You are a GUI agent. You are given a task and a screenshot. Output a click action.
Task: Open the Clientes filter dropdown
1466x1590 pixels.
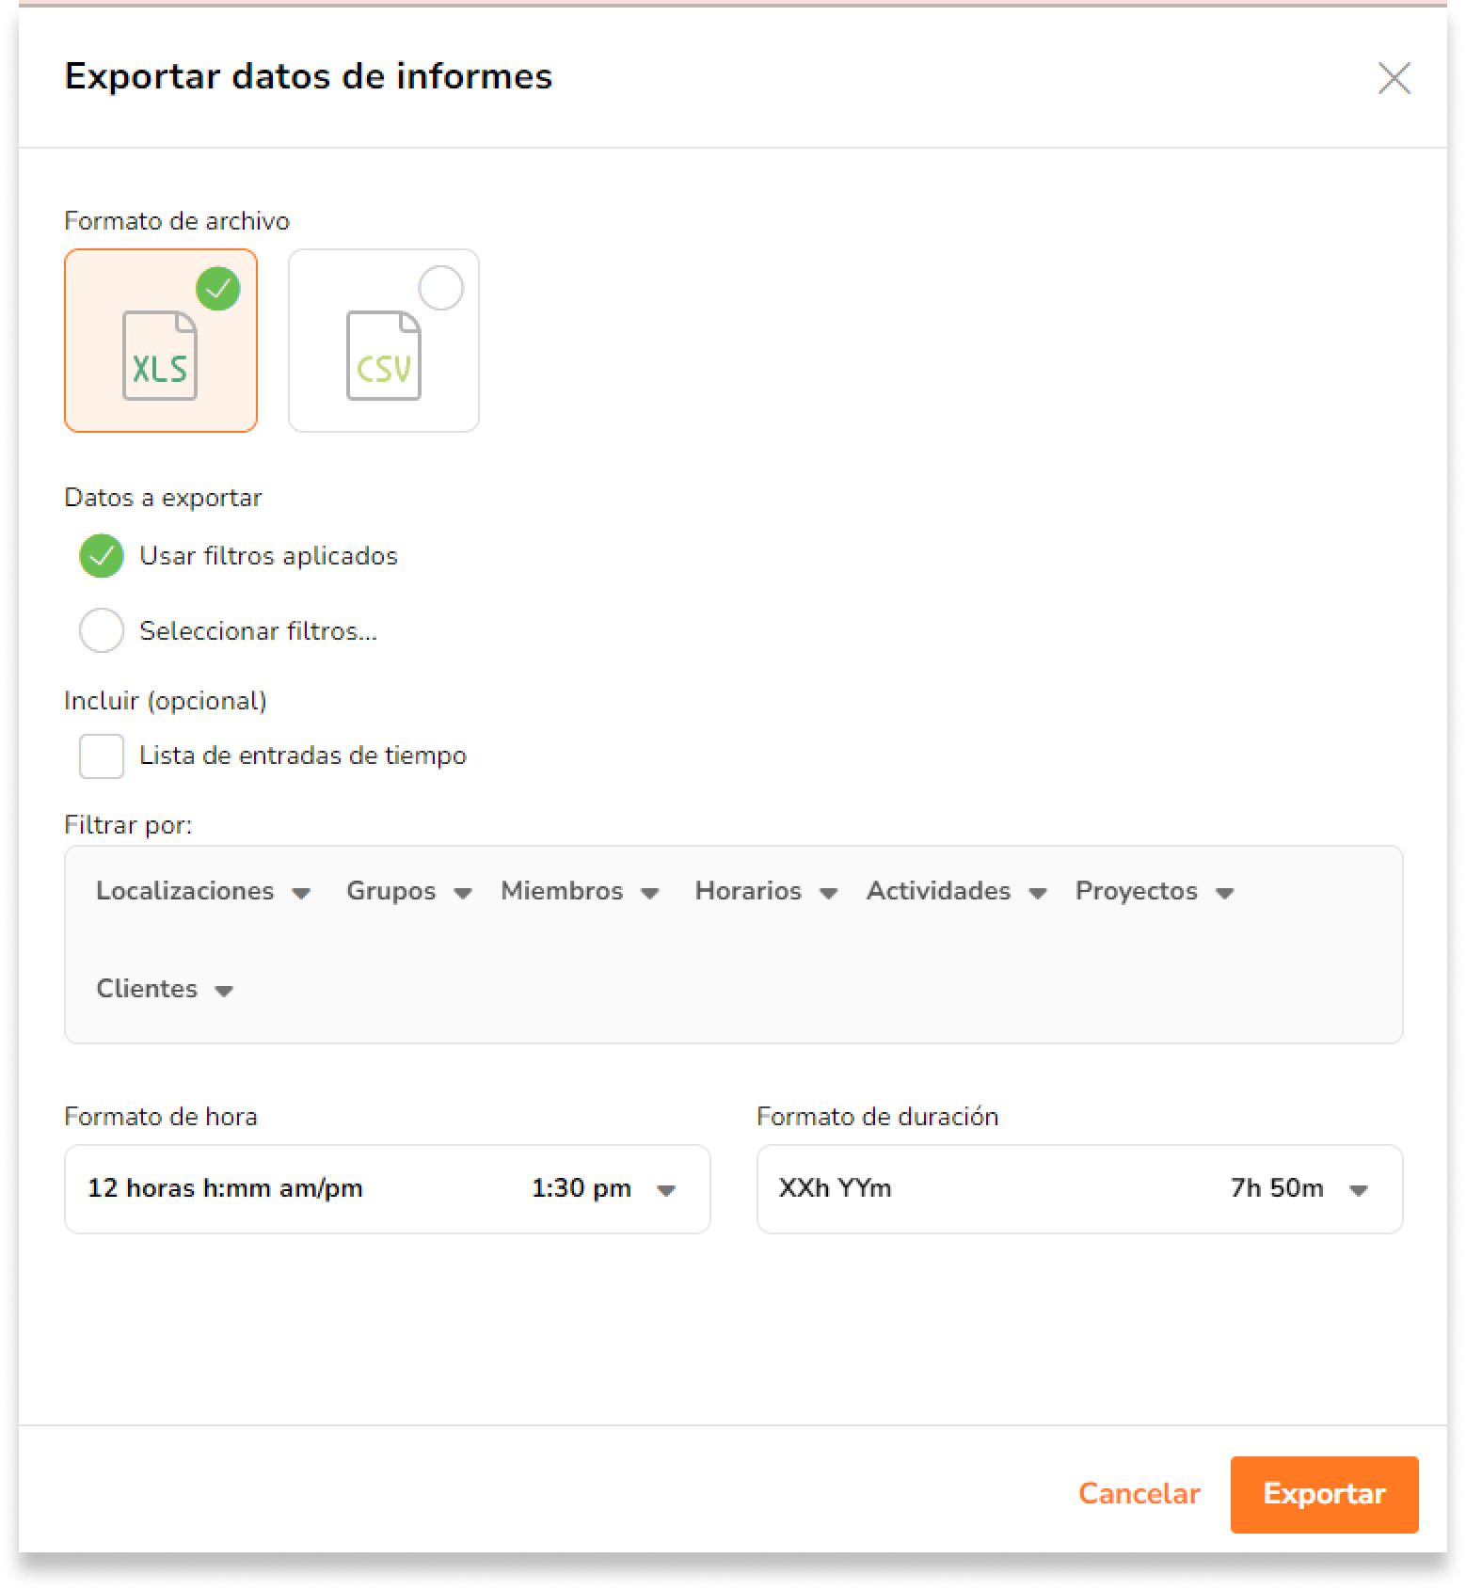click(165, 989)
